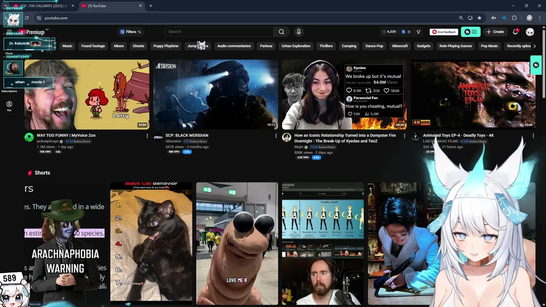546x307 pixels.
Task: Open options menu for WAY TOO FUNNY video
Action: [x=147, y=136]
